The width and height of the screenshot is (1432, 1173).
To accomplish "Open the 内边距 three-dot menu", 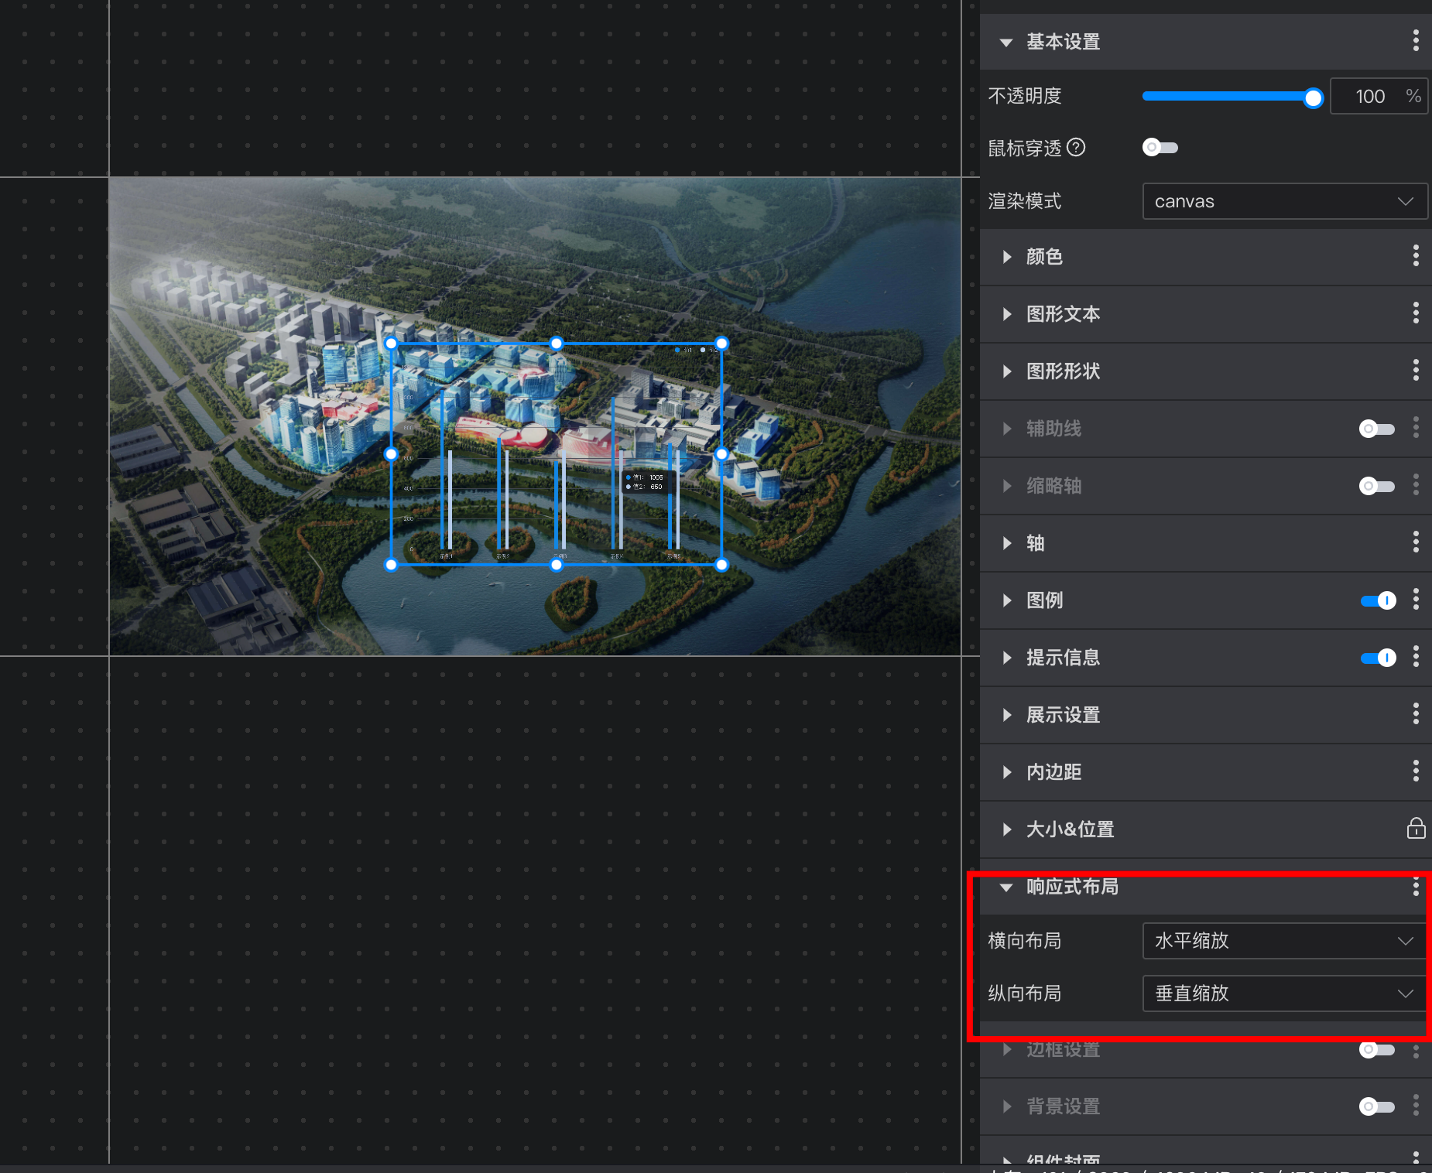I will point(1415,771).
